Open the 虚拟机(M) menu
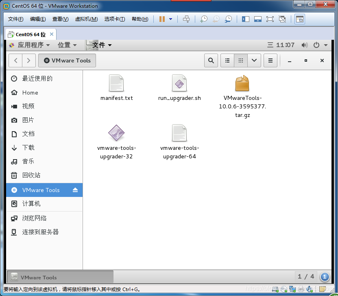338x296 pixels. click(86, 19)
